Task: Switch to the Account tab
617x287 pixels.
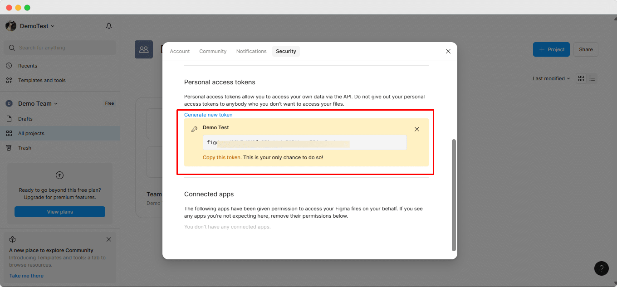Action: (180, 51)
